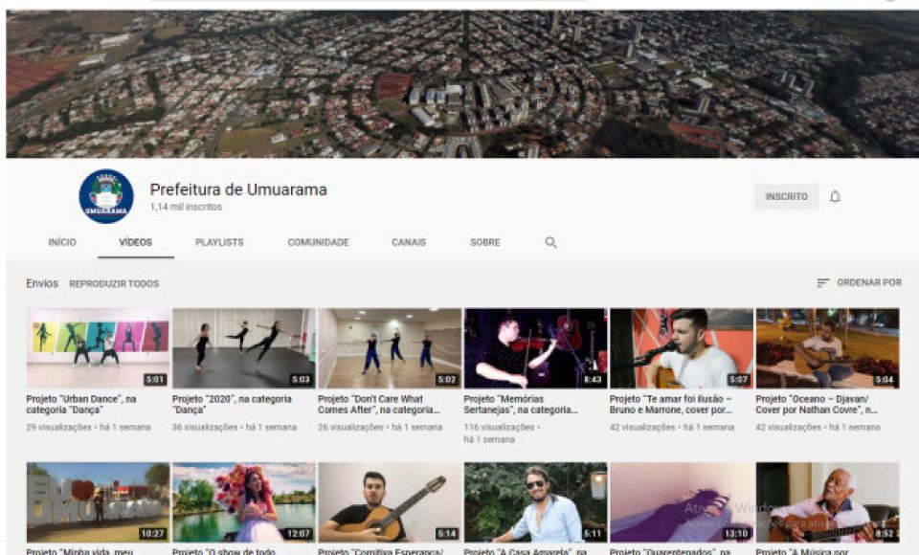Open the Início tab

click(62, 242)
